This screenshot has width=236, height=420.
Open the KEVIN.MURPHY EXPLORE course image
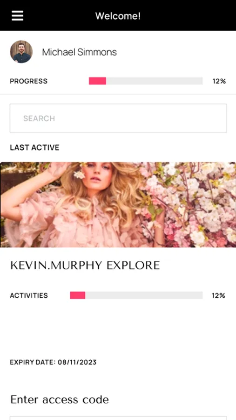pyautogui.click(x=118, y=205)
